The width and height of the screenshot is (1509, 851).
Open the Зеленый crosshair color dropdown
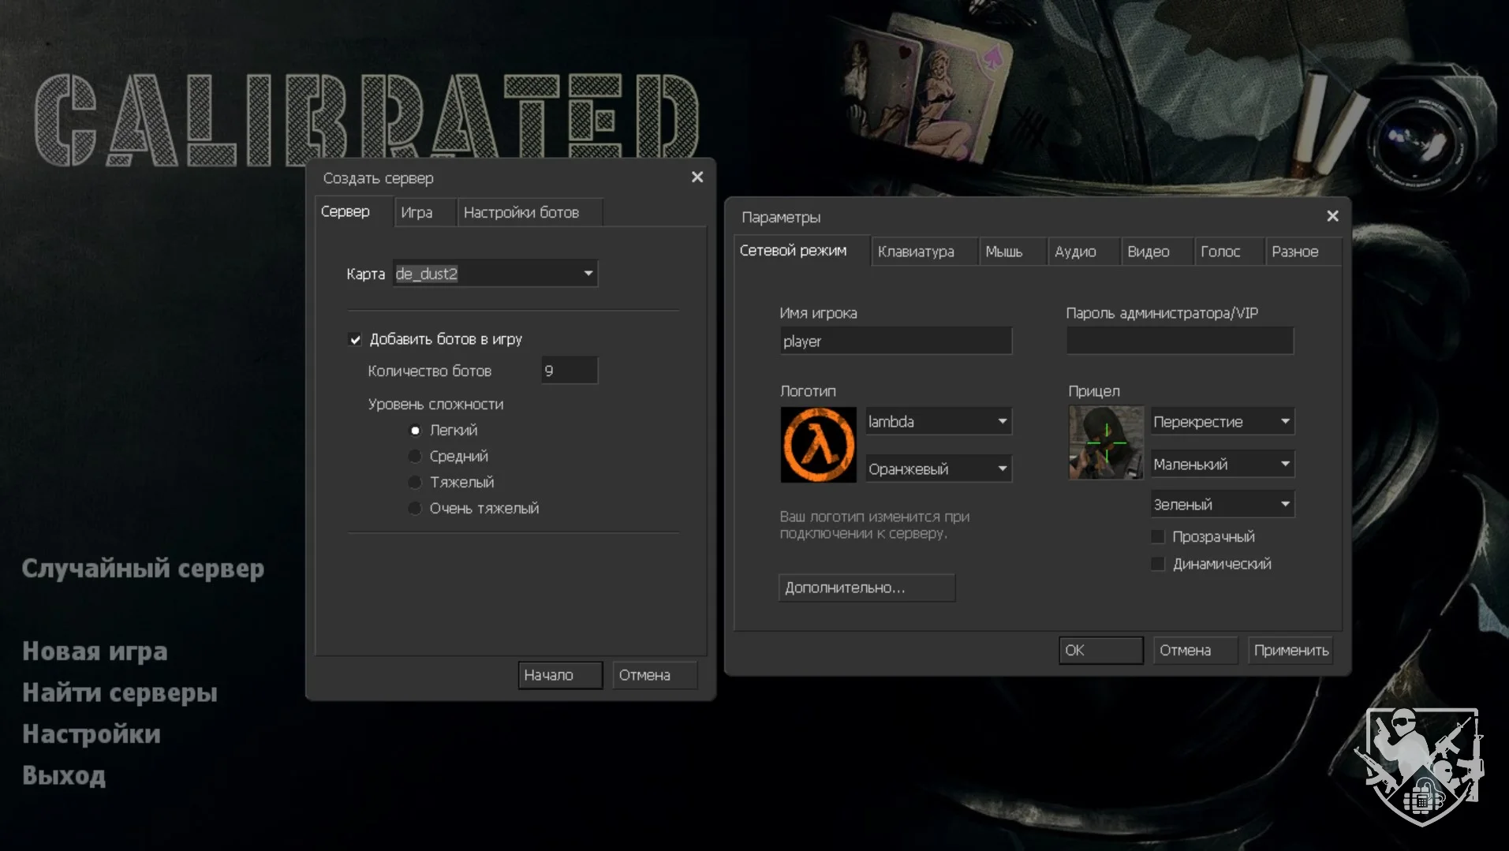click(1284, 505)
